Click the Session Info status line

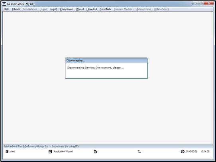41,146
